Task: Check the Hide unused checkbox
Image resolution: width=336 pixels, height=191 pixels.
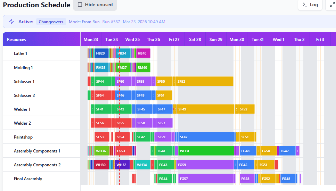Action: (80, 5)
